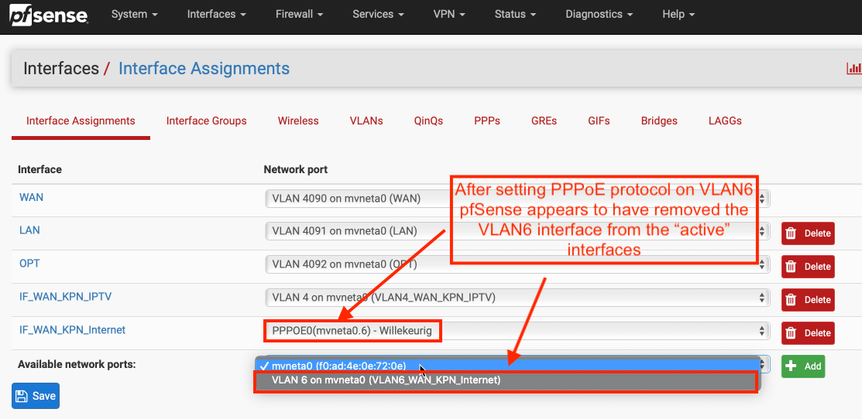862x419 pixels.
Task: Open the WAN interface link
Action: point(31,197)
